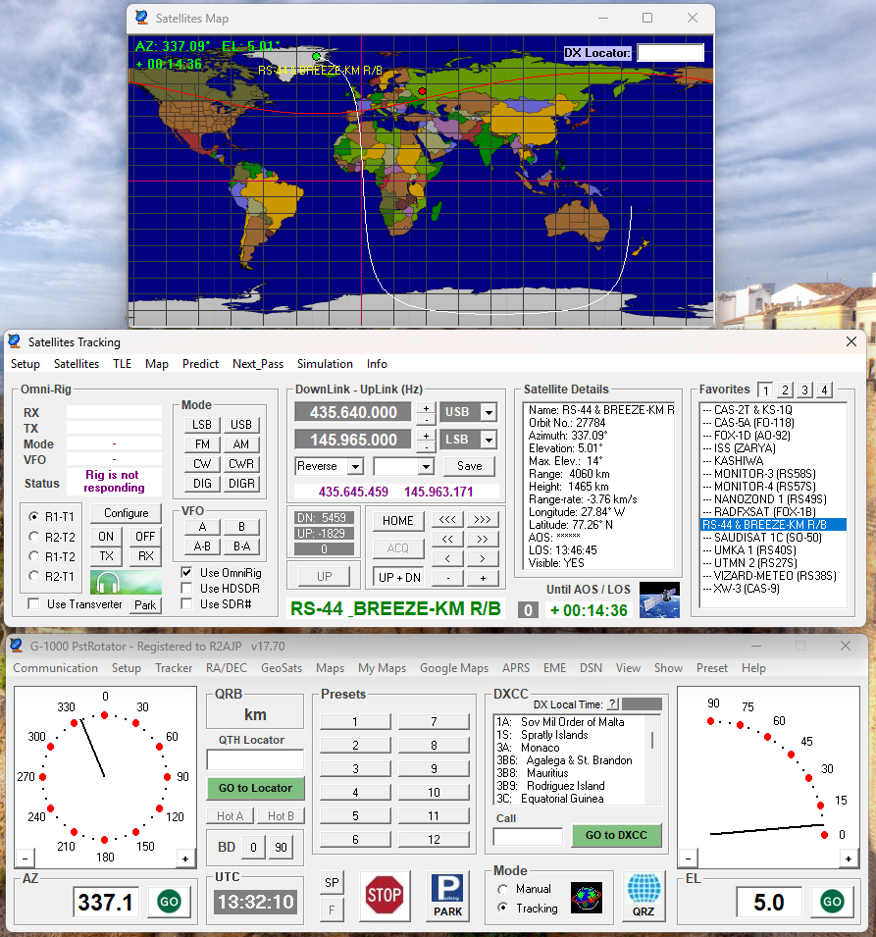Click the elevation dial minus button
Screen dimensions: 876x937
[688, 859]
